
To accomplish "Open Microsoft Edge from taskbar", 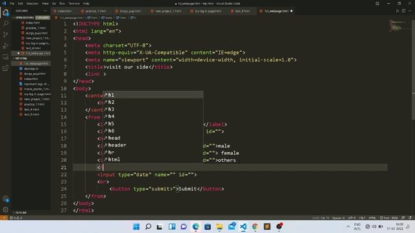I will coord(196,227).
